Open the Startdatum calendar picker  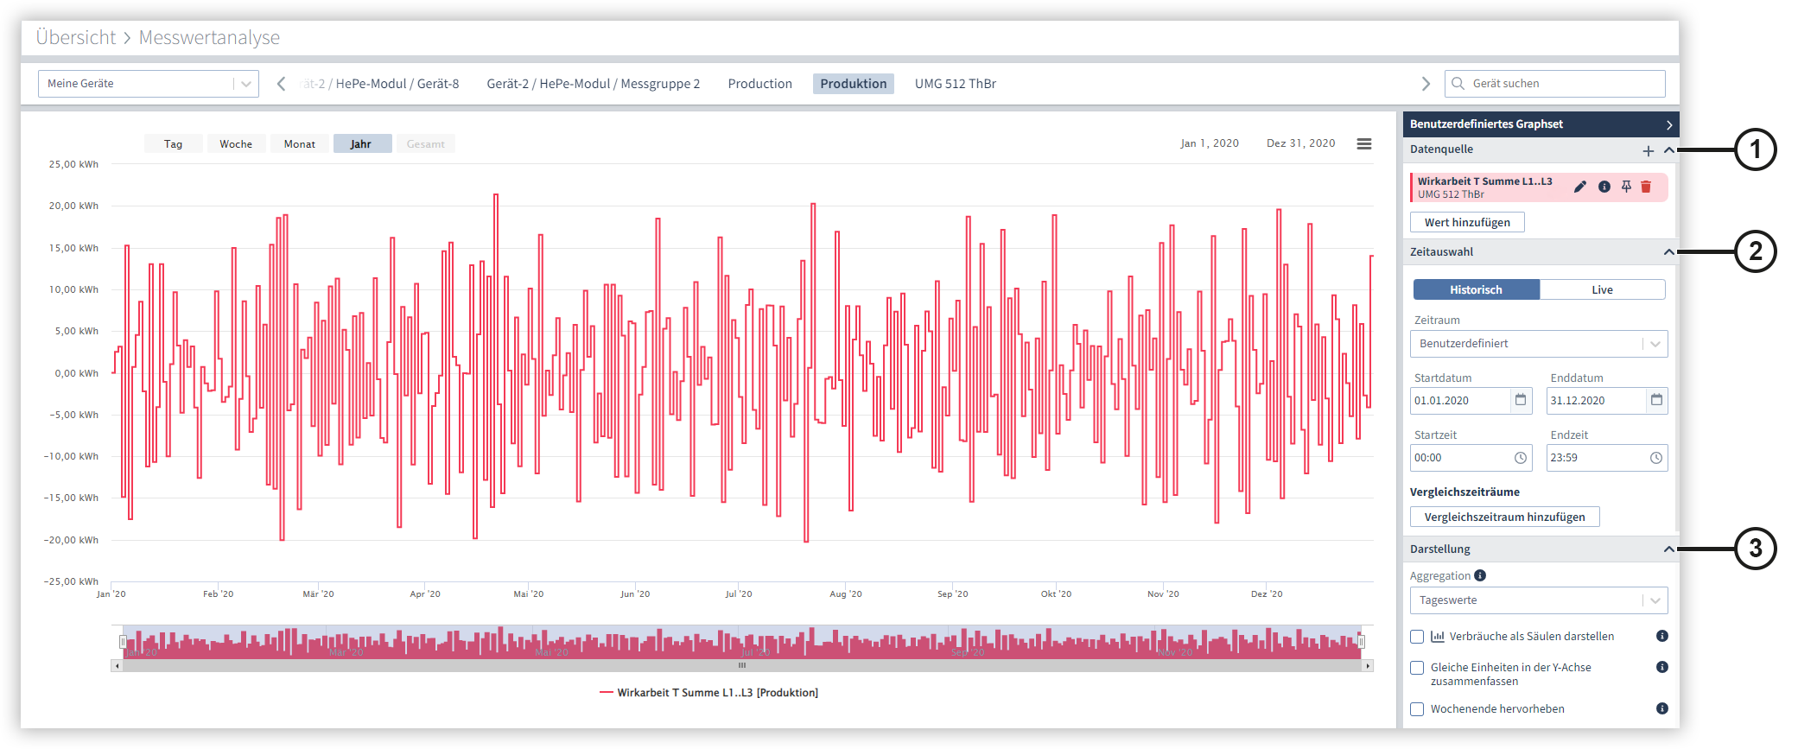pos(1521,400)
